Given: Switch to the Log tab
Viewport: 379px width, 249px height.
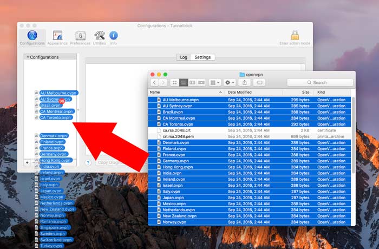Looking at the screenshot, I should point(184,57).
